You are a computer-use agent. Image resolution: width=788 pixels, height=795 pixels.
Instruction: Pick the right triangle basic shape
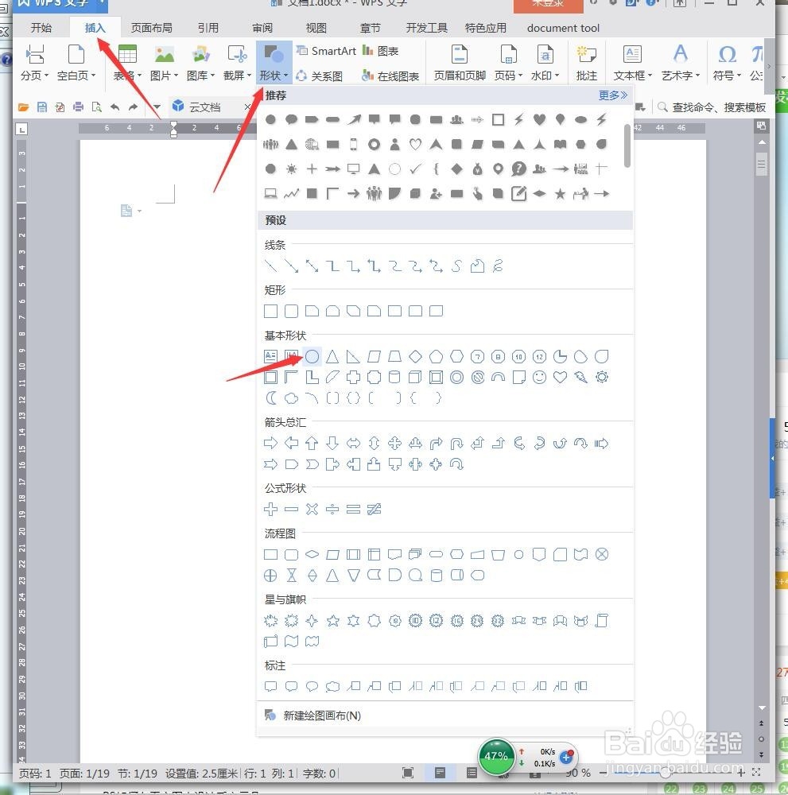coord(353,356)
